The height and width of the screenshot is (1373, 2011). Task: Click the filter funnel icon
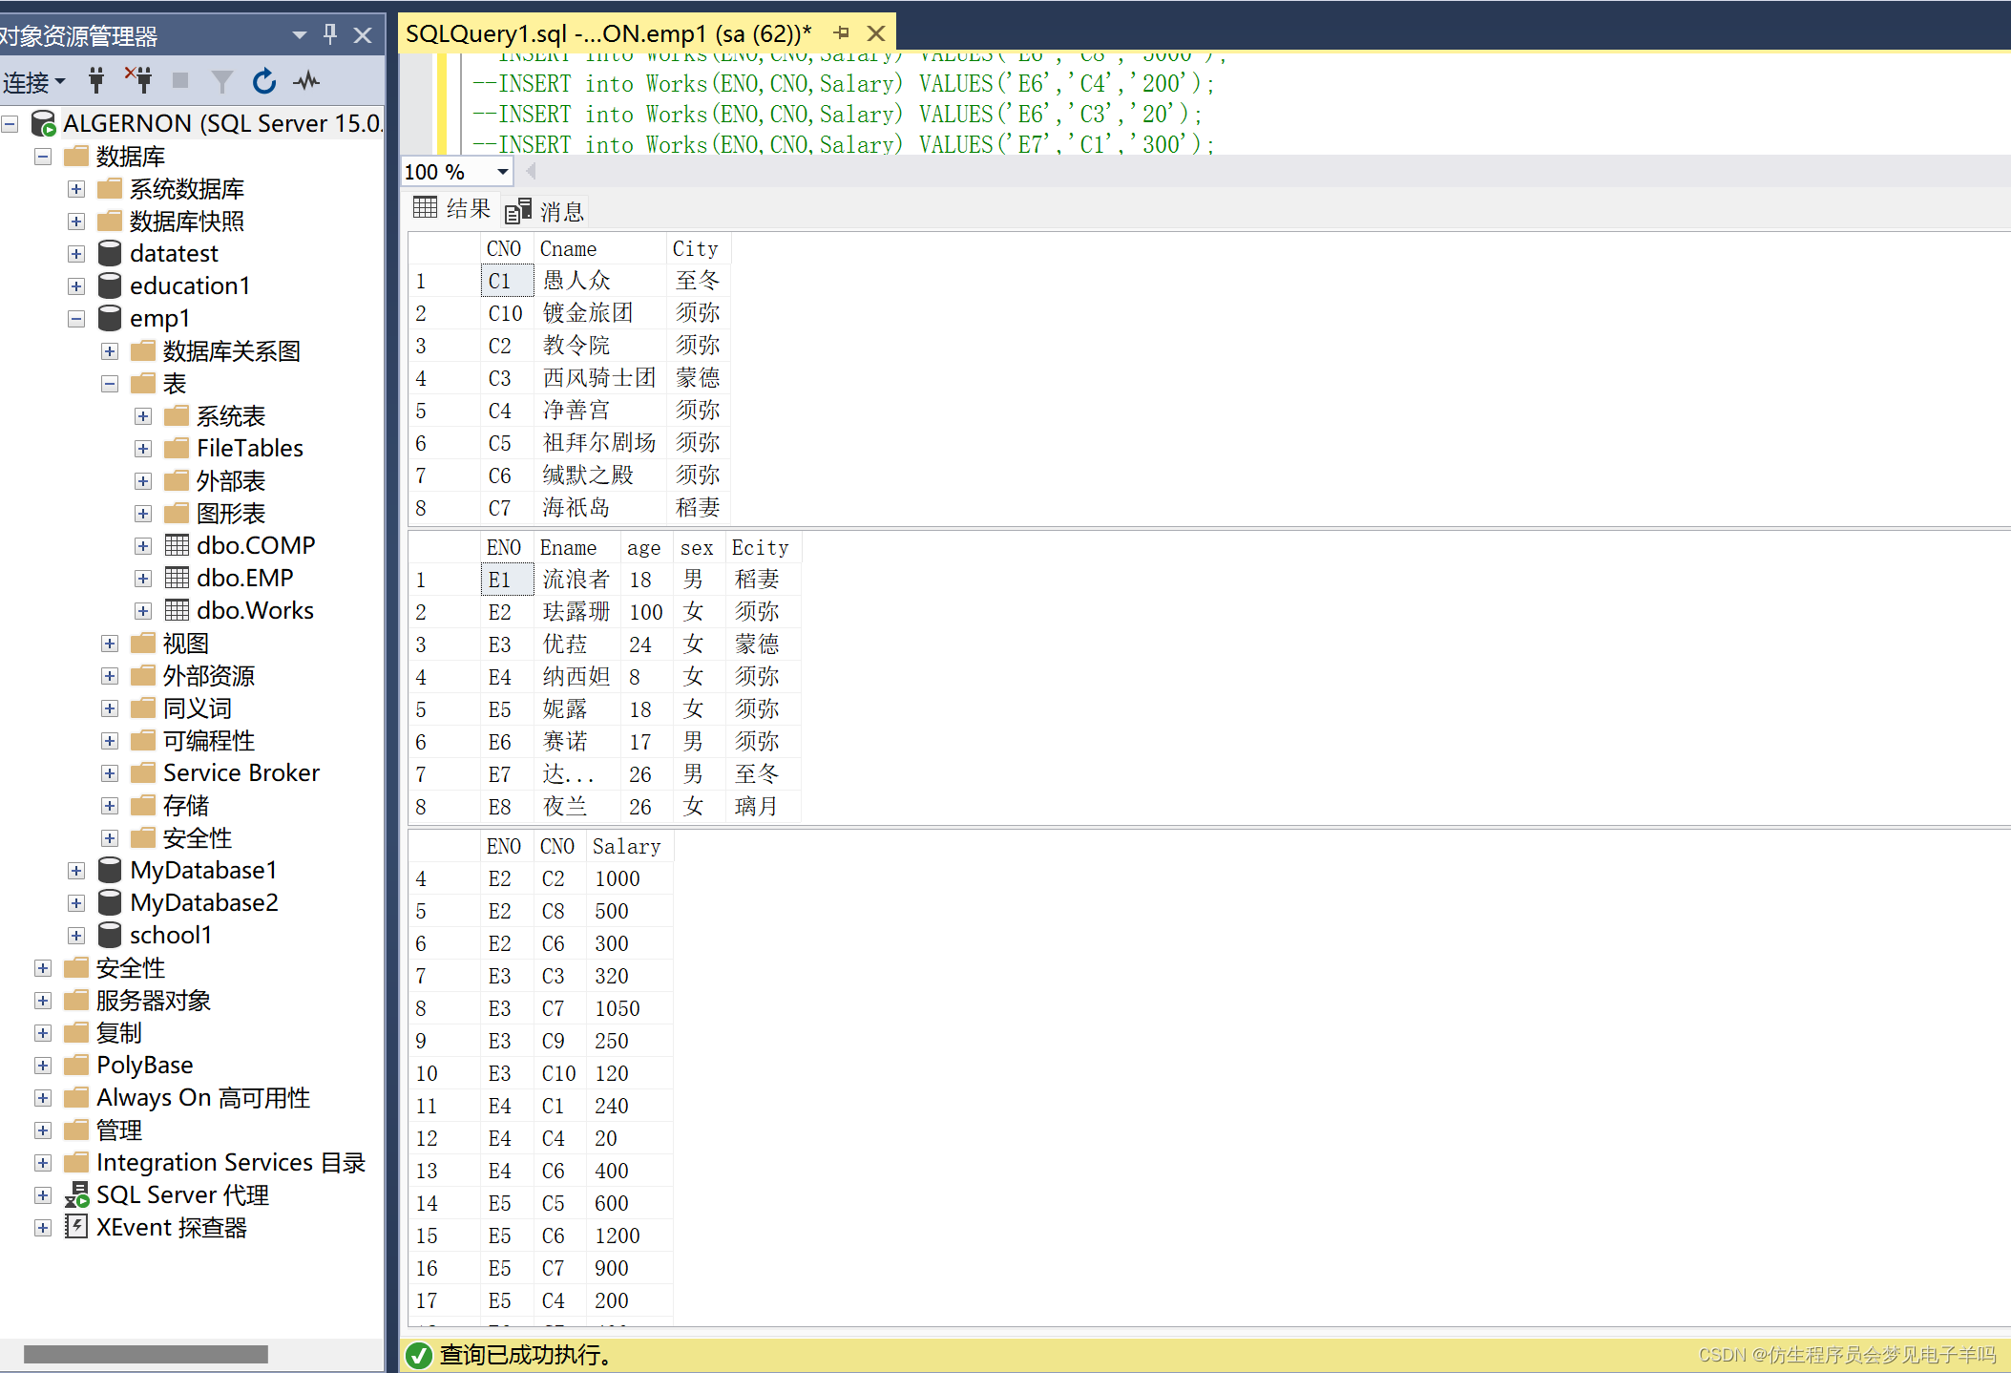point(221,82)
